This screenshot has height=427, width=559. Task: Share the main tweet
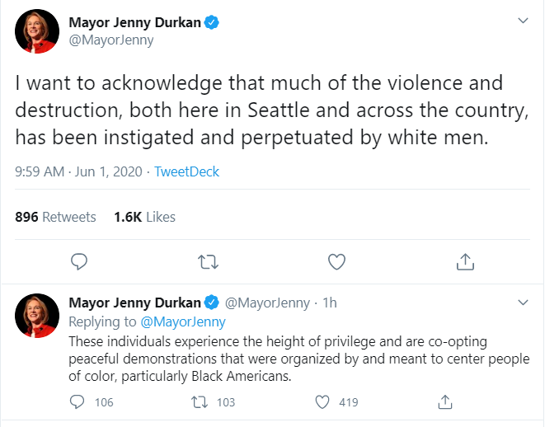tap(465, 262)
